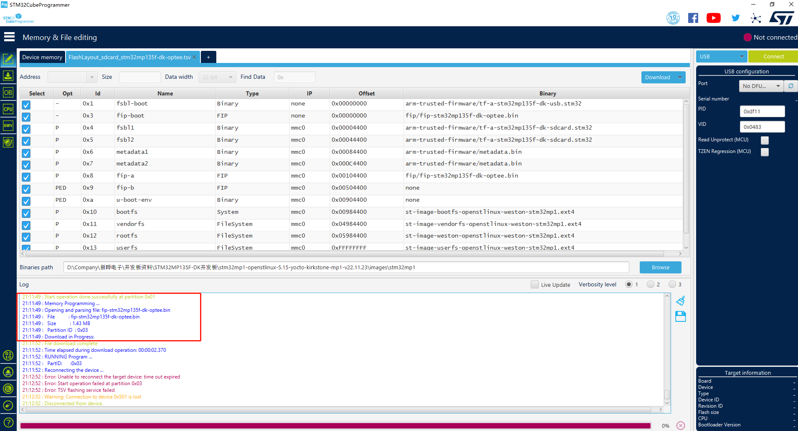Expand the Port No DFU dropdown

click(x=761, y=86)
